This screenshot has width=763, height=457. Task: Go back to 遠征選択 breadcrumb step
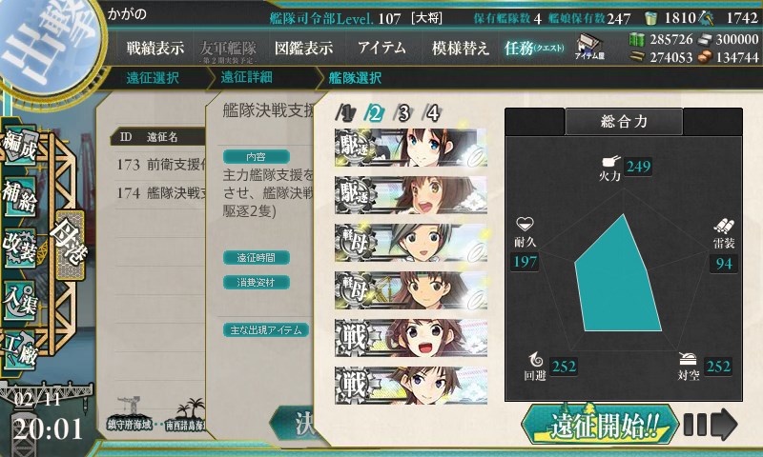click(x=153, y=78)
